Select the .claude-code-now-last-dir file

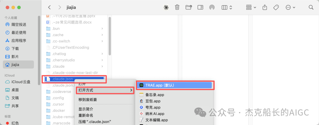pyautogui.click(x=75, y=73)
